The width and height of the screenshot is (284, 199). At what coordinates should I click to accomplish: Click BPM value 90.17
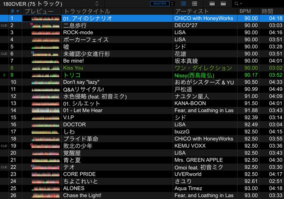click(251, 75)
